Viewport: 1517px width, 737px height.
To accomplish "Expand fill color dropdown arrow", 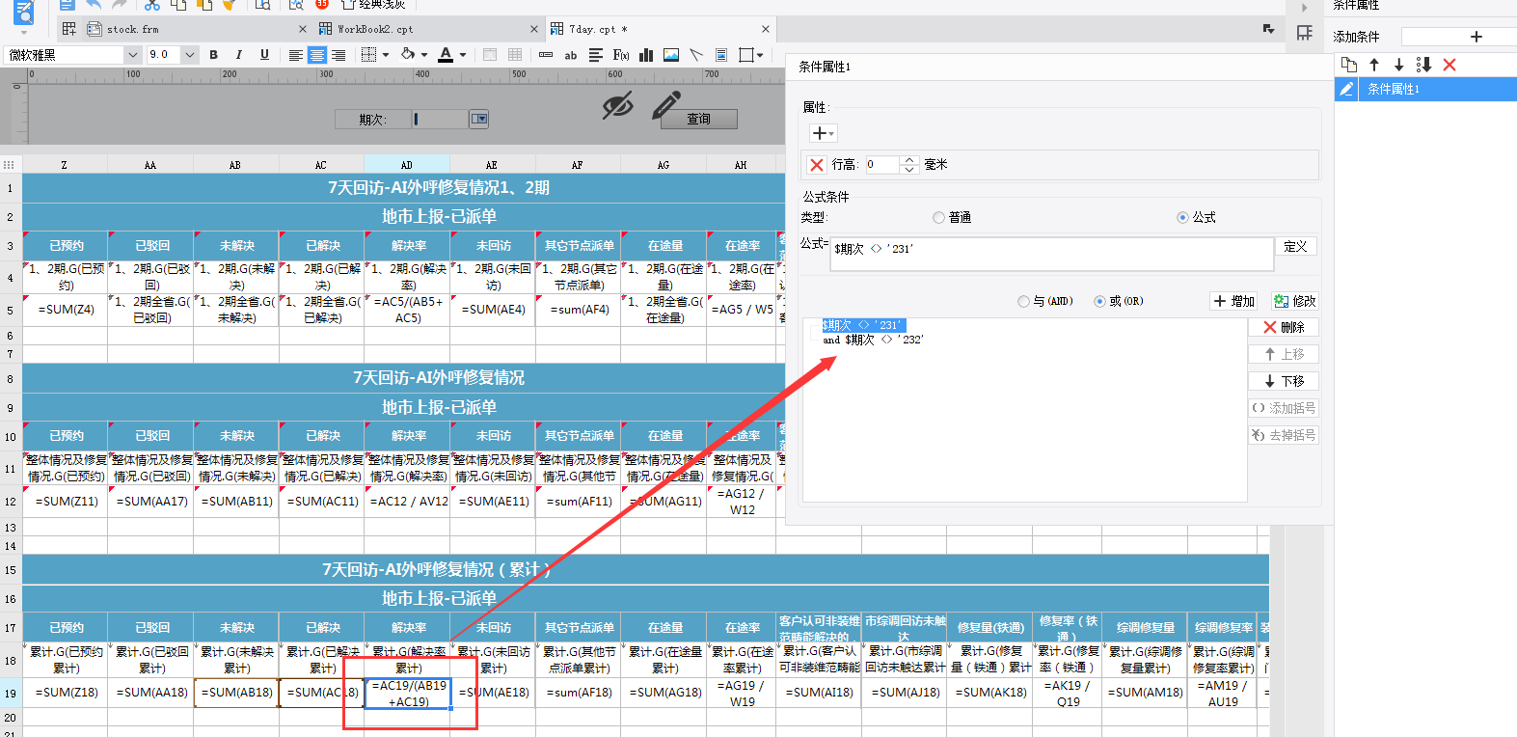I will [424, 55].
